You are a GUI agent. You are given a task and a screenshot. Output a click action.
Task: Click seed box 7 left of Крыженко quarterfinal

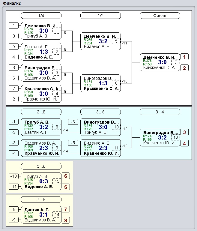click(x=14, y=88)
